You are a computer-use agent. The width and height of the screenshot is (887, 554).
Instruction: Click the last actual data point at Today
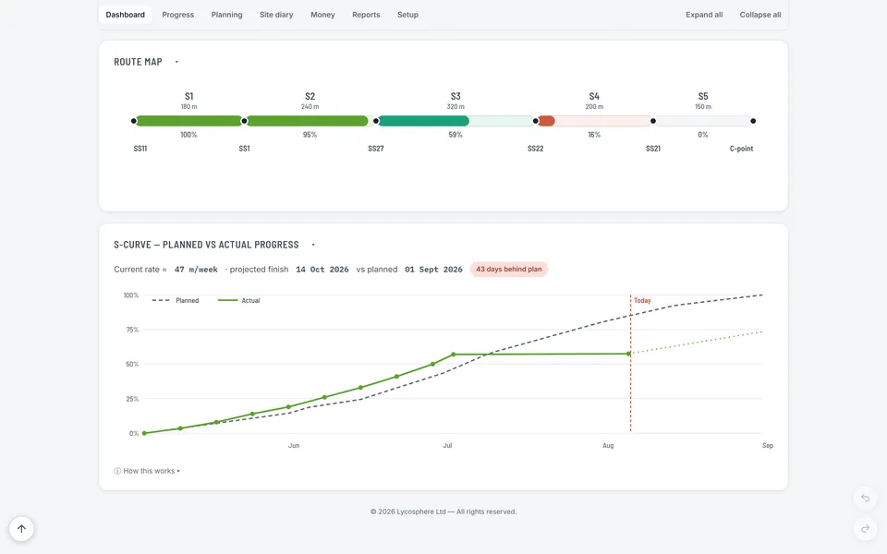(628, 354)
